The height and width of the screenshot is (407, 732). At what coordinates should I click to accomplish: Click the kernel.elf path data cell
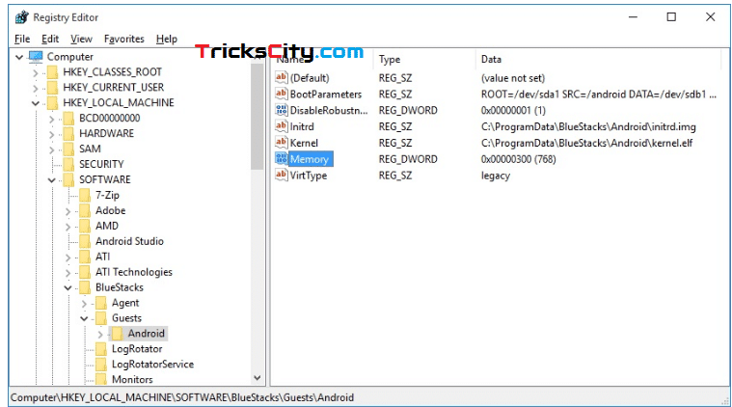pyautogui.click(x=586, y=143)
